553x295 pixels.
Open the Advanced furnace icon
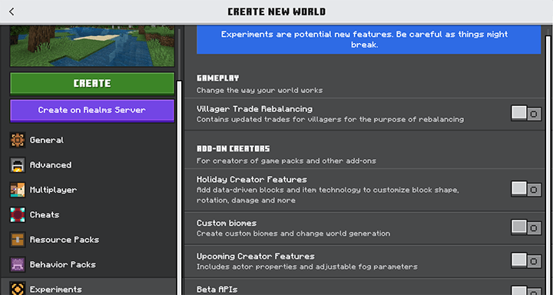coord(17,165)
